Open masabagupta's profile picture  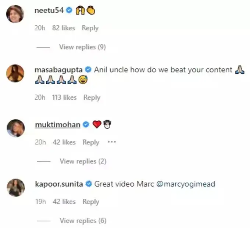(15, 73)
